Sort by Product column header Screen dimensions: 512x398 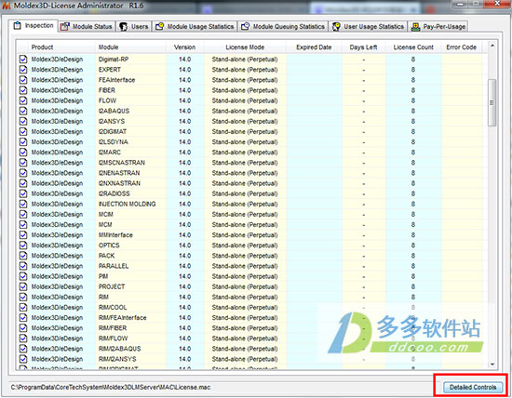pos(61,47)
